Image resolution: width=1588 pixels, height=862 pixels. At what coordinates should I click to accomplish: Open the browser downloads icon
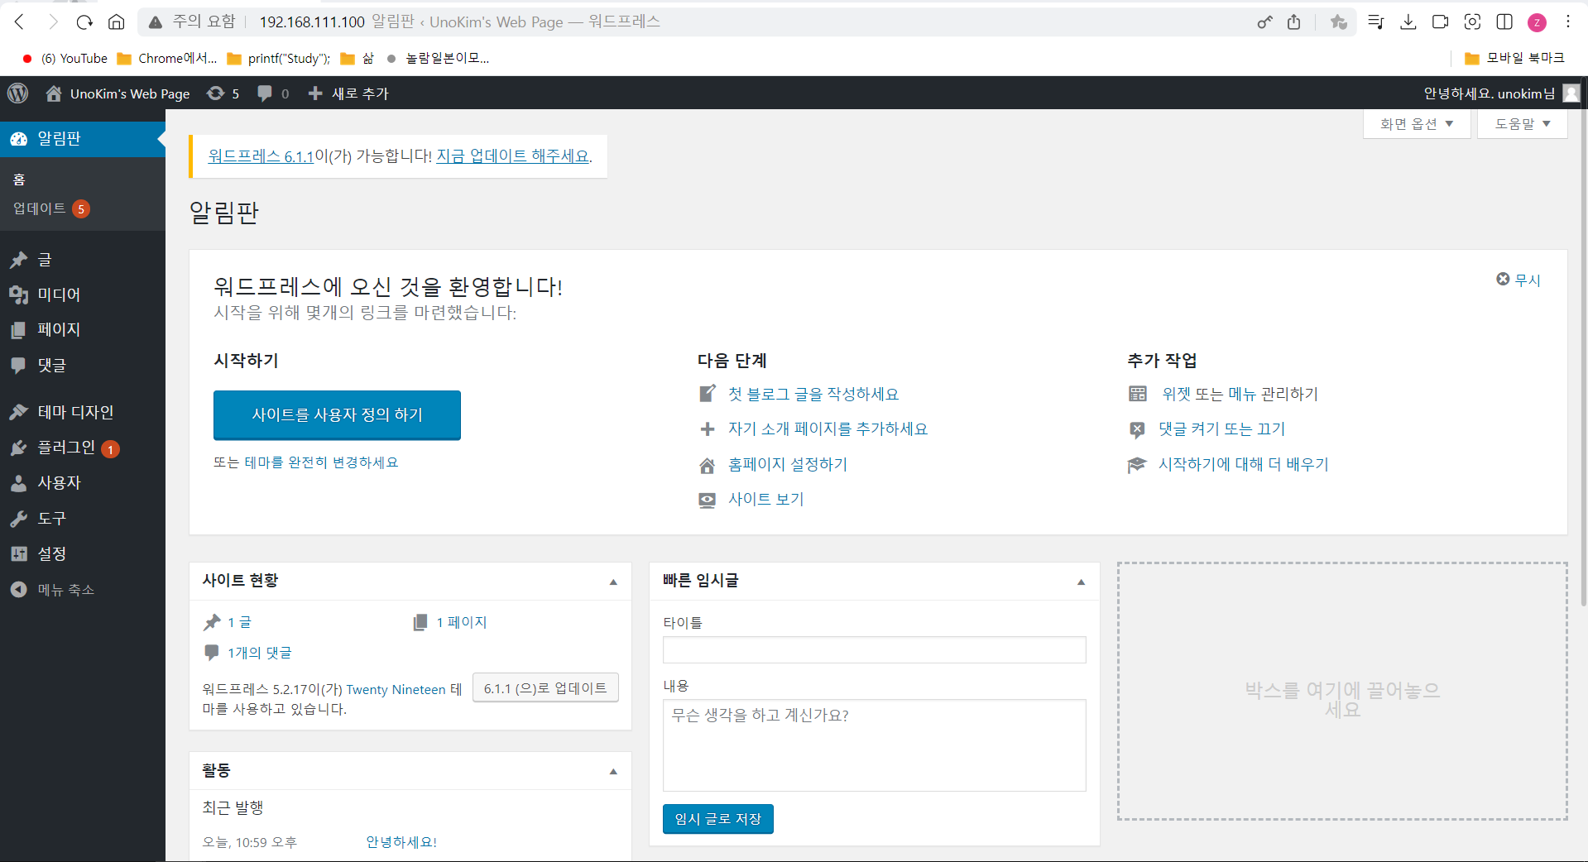(1408, 22)
